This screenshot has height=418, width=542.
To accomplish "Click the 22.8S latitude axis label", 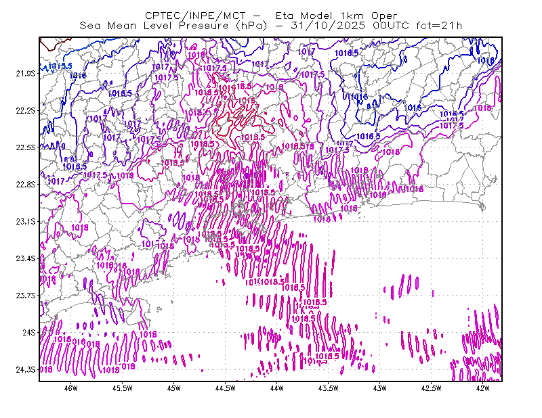I will [26, 185].
